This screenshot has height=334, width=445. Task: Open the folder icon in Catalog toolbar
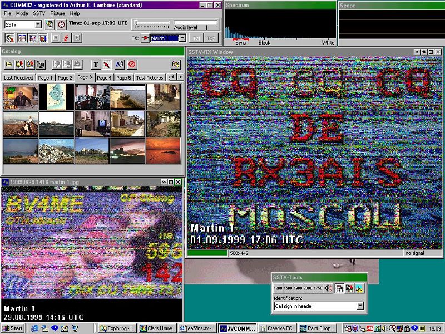[x=9, y=64]
